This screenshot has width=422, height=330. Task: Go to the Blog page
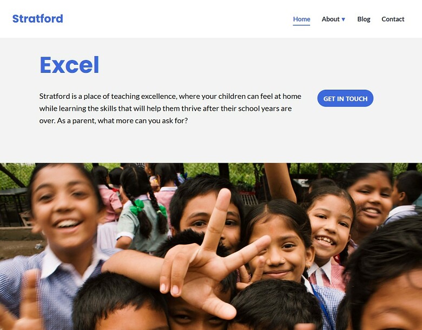click(364, 19)
